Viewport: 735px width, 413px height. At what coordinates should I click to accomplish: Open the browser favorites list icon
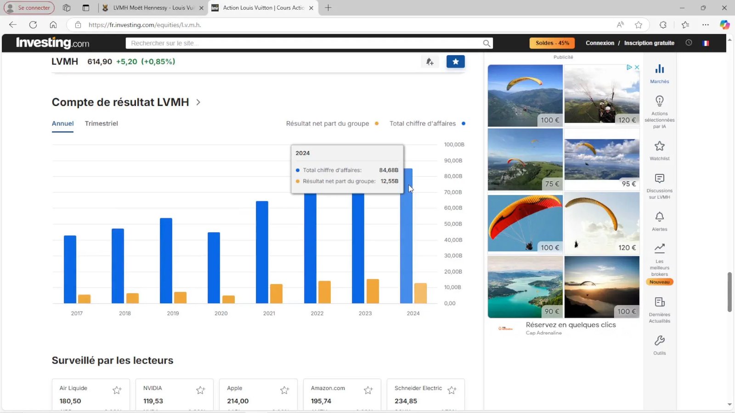coord(685,25)
